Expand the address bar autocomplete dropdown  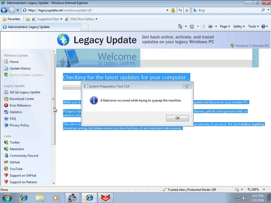coord(167,10)
